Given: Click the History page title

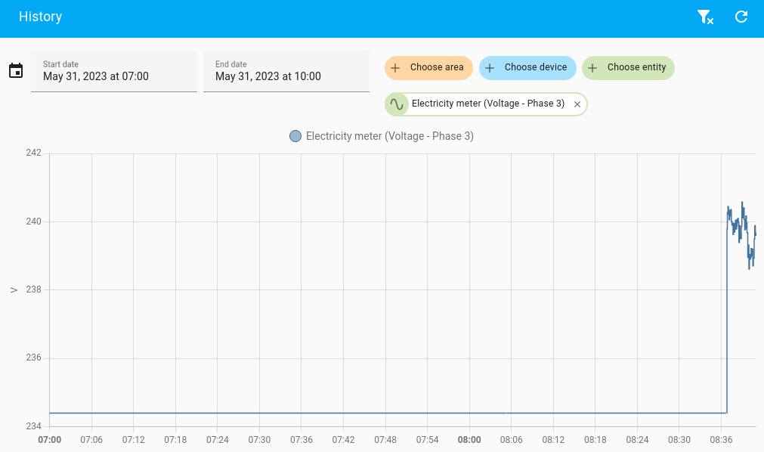Looking at the screenshot, I should click(x=40, y=17).
